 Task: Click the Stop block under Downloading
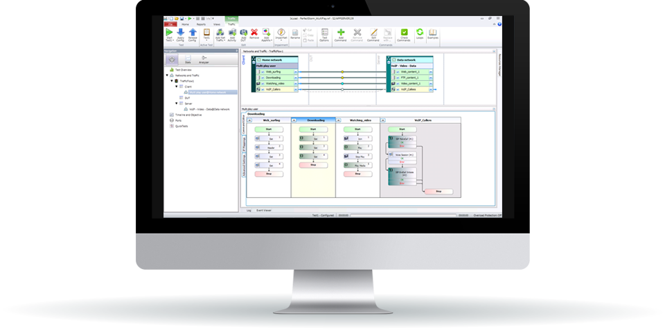(x=312, y=165)
